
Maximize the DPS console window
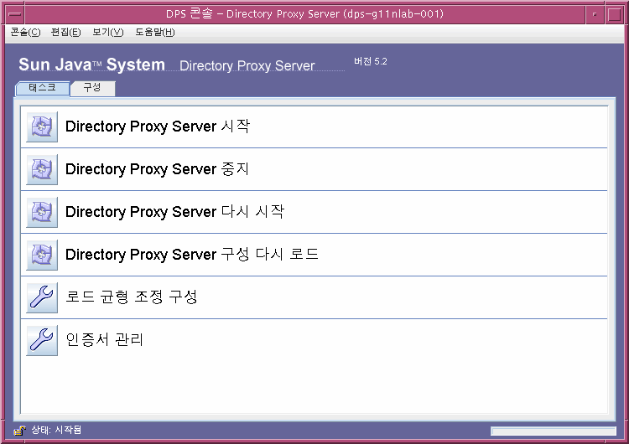(x=614, y=14)
